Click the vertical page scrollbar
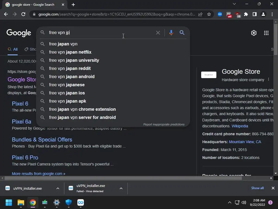 pos(276,39)
